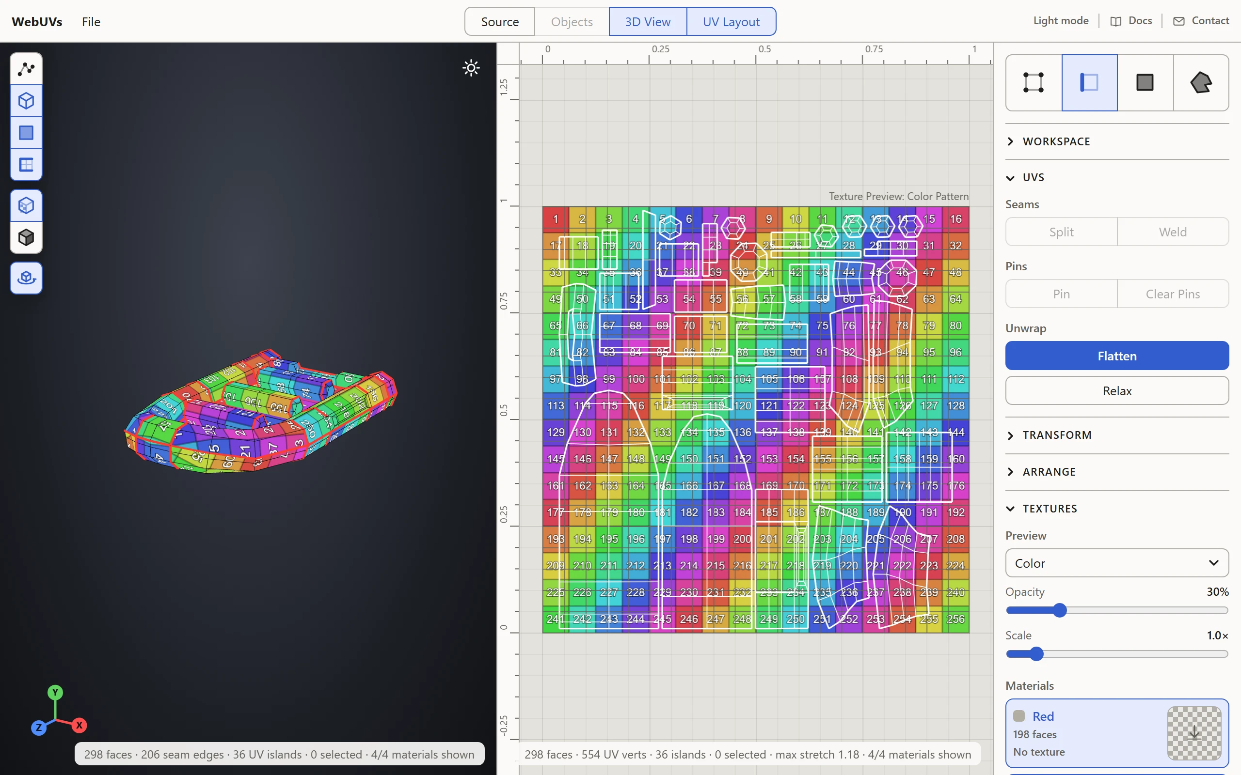The width and height of the screenshot is (1241, 775).
Task: Click the Pin button
Action: tap(1061, 294)
